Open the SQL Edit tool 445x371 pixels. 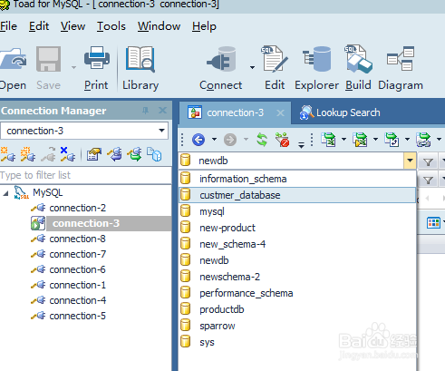pos(275,59)
